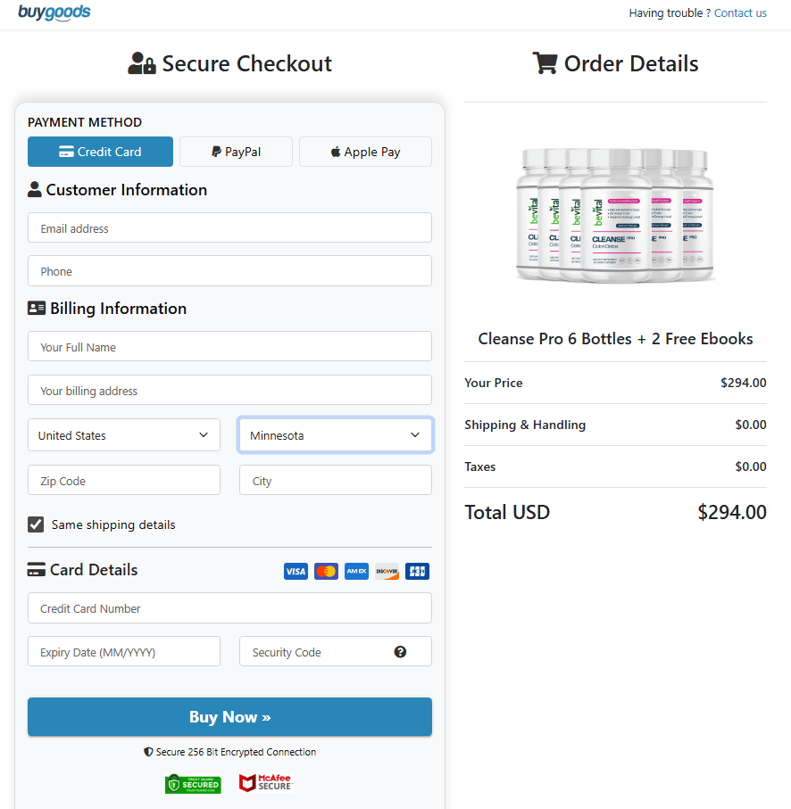Image resolution: width=791 pixels, height=809 pixels.
Task: Click the McAfee Secure badge
Action: pyautogui.click(x=265, y=783)
